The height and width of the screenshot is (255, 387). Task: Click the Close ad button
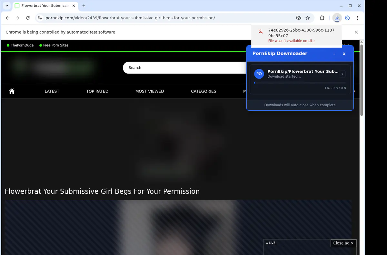(x=343, y=243)
